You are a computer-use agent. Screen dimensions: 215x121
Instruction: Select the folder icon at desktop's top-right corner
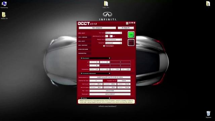point(208,4)
